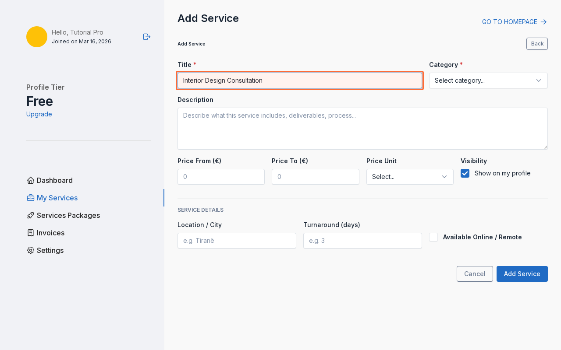Enable Available Online / Remote
The image size is (561, 350).
(433, 237)
